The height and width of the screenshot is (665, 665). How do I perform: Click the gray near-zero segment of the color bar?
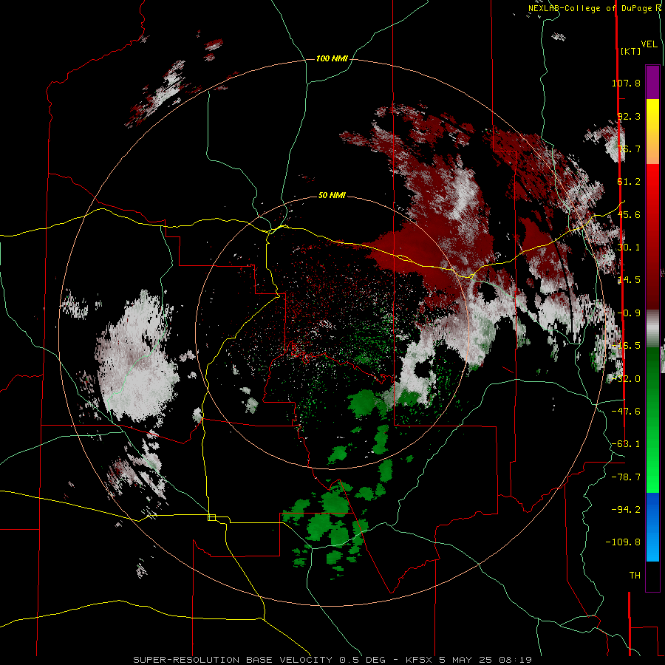pyautogui.click(x=652, y=329)
